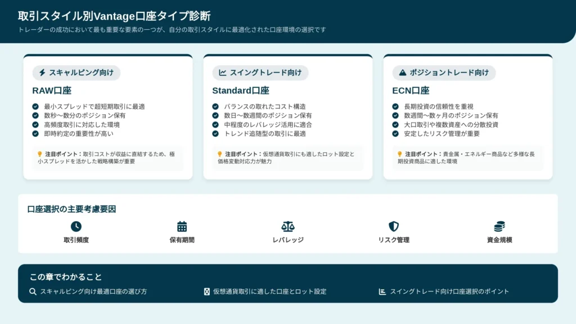
Task: Click the check icon beside 数週間〜数ヶ月のポジション保有
Action: 395,115
